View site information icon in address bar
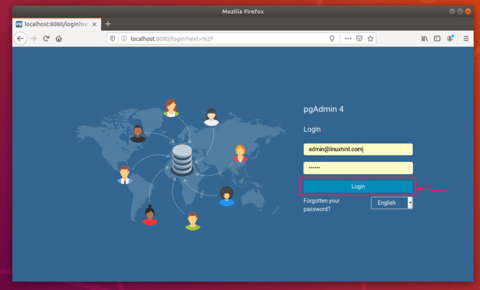This screenshot has height=290, width=480. (x=124, y=39)
